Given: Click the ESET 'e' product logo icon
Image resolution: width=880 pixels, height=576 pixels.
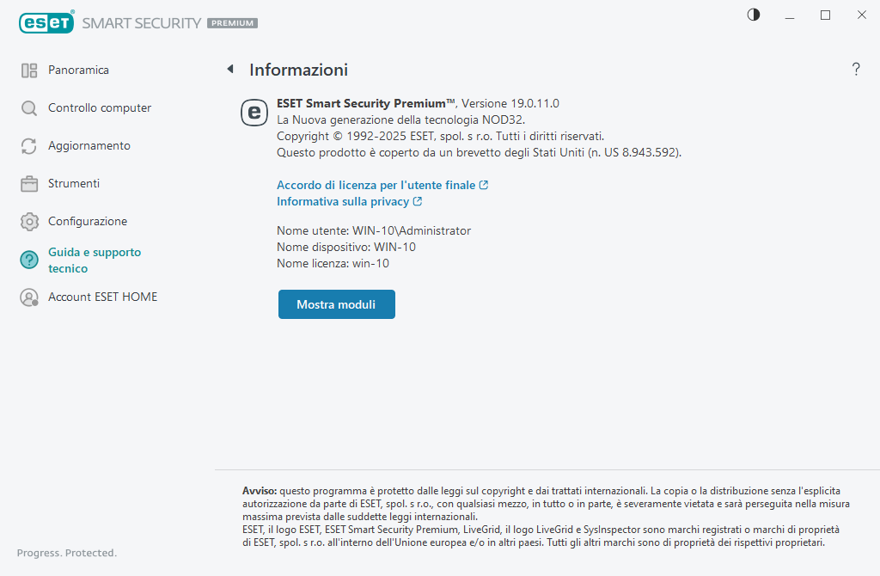Looking at the screenshot, I should [254, 113].
